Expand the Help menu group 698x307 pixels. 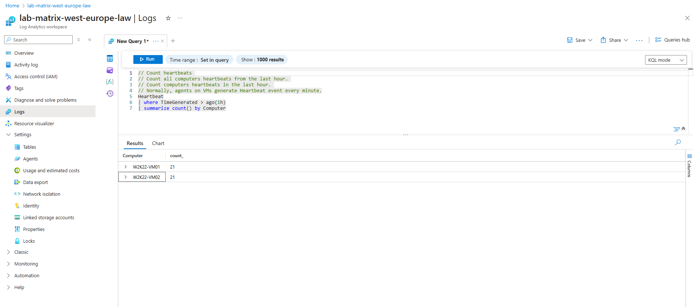[8, 287]
